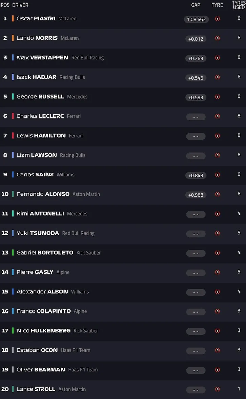Select the +0.546 gap pill for Hadjar
The width and height of the screenshot is (246, 399).
pos(196,78)
